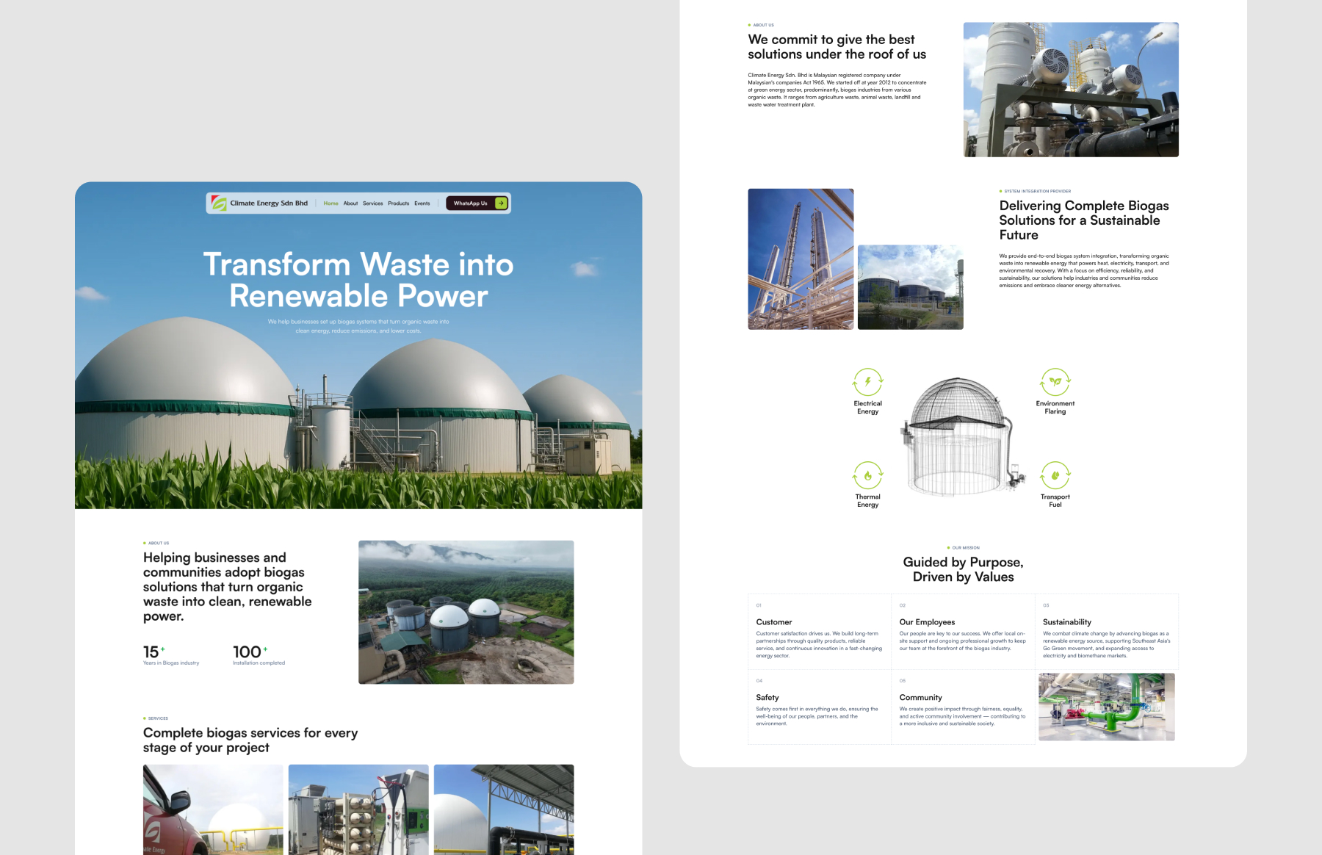Click the industrial blower equipment photo

click(1070, 90)
